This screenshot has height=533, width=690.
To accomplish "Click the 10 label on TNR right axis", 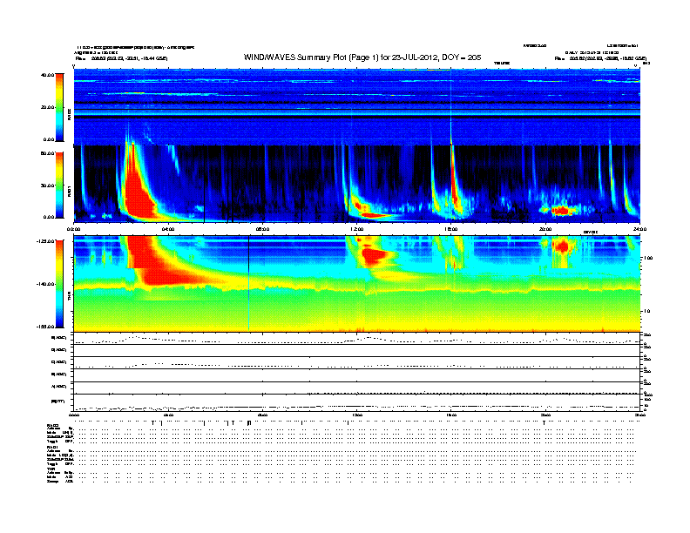I will point(648,312).
